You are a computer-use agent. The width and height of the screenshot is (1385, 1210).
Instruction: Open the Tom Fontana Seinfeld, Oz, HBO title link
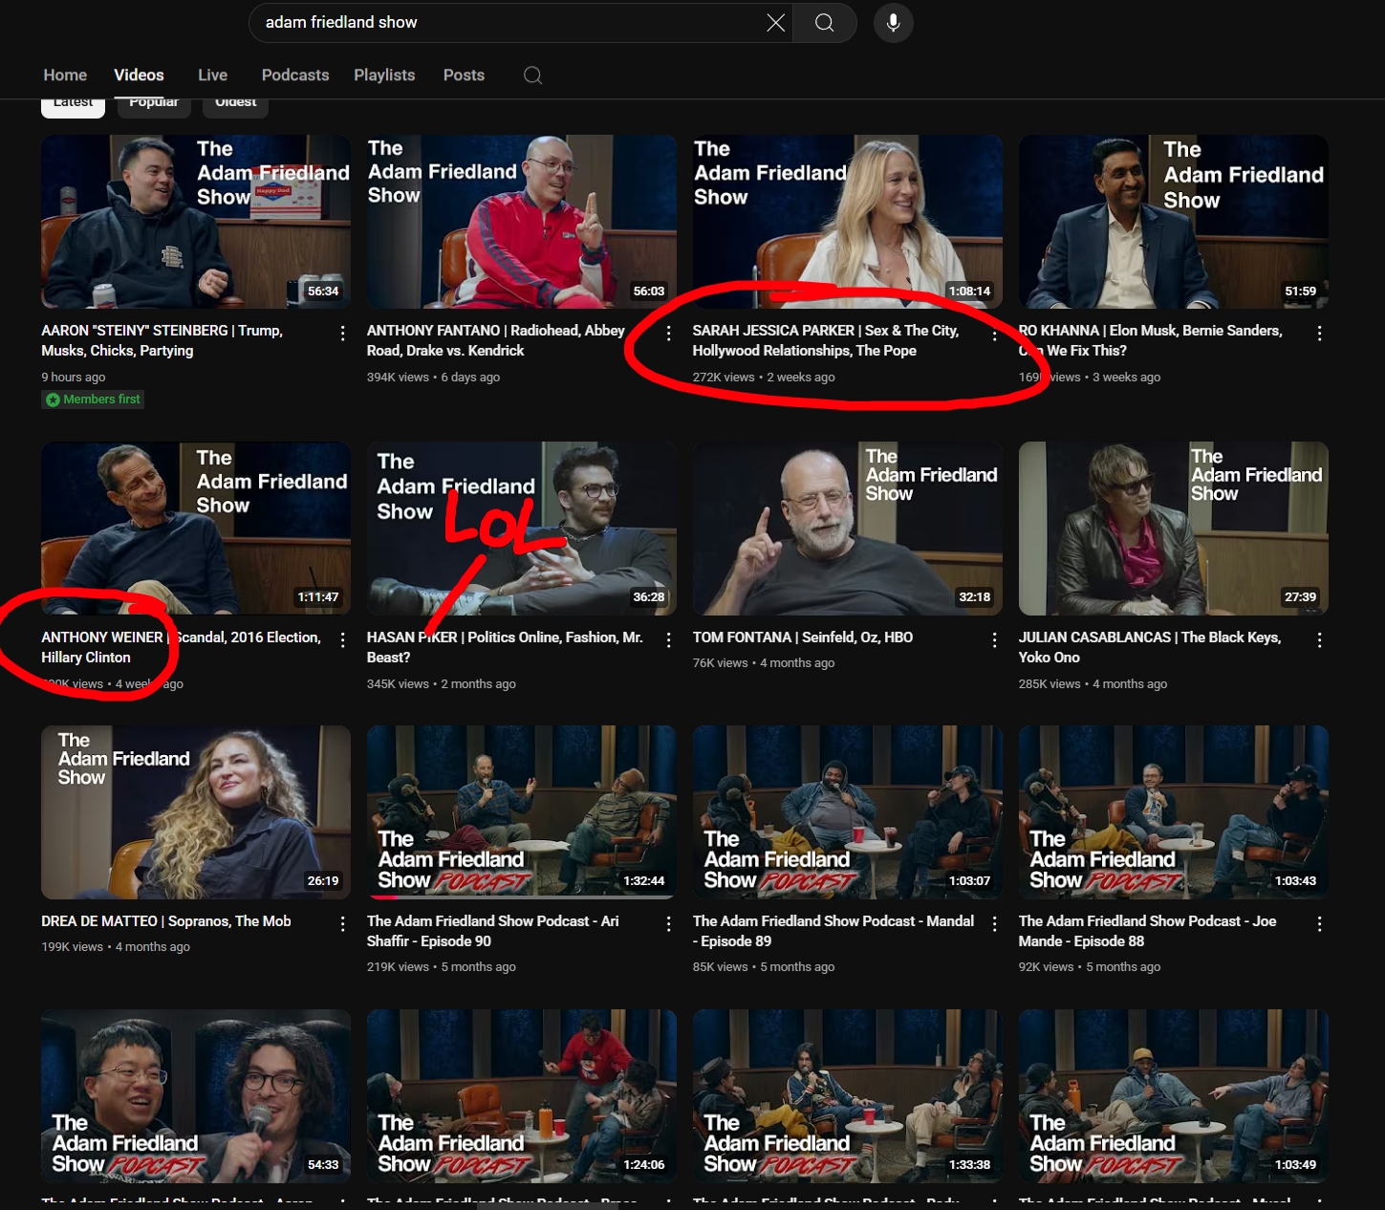[x=803, y=637]
